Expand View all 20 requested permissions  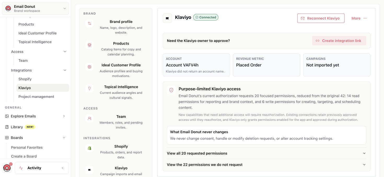tap(266, 153)
